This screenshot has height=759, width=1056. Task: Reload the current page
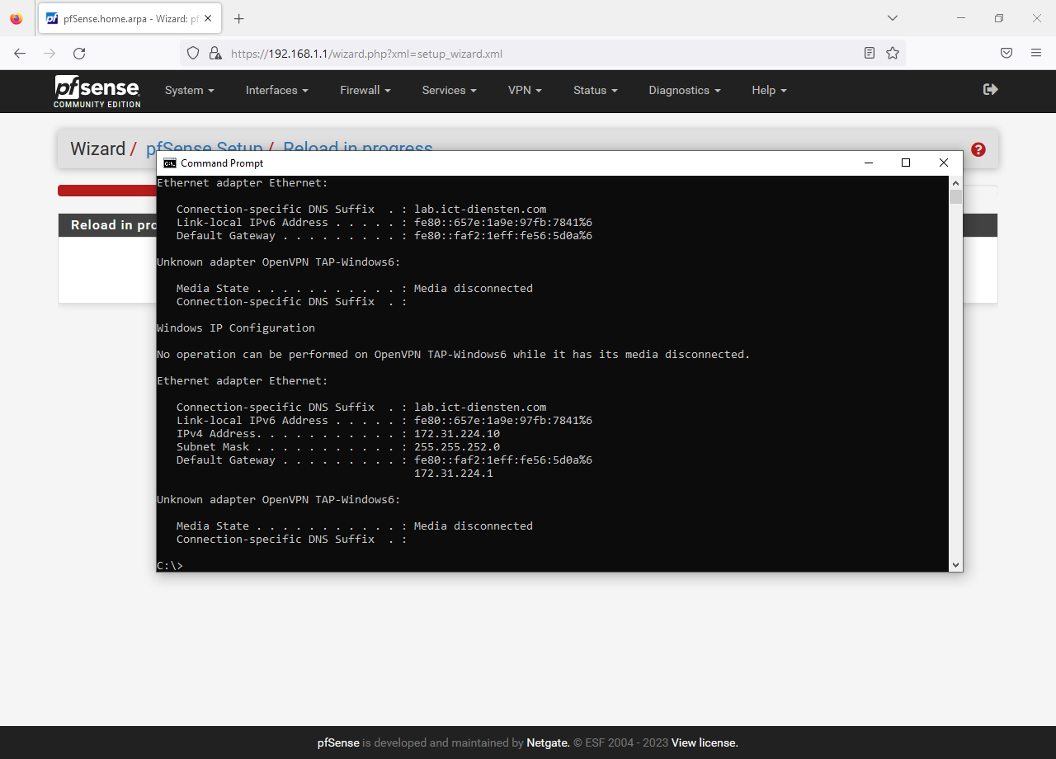(79, 53)
